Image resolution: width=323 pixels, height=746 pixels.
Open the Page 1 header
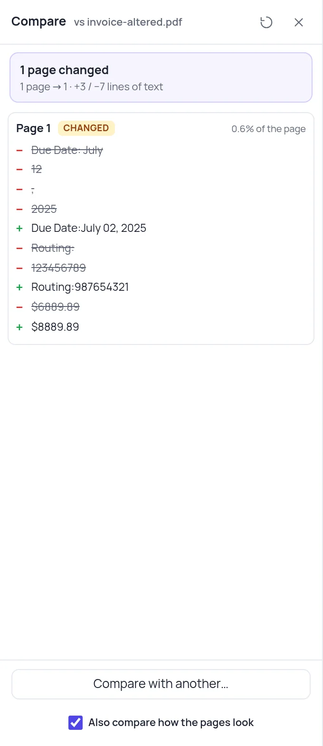click(33, 128)
